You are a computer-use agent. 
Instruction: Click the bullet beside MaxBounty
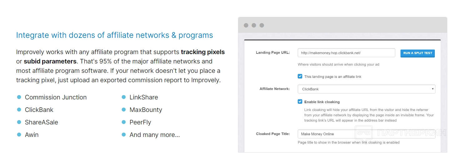[x=124, y=110]
